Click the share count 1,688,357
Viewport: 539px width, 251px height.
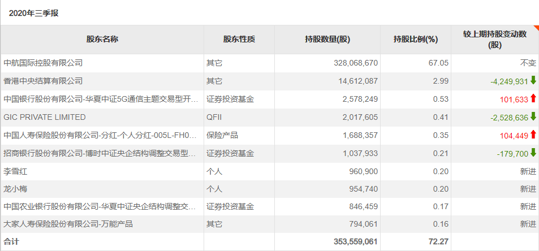tap(360, 135)
